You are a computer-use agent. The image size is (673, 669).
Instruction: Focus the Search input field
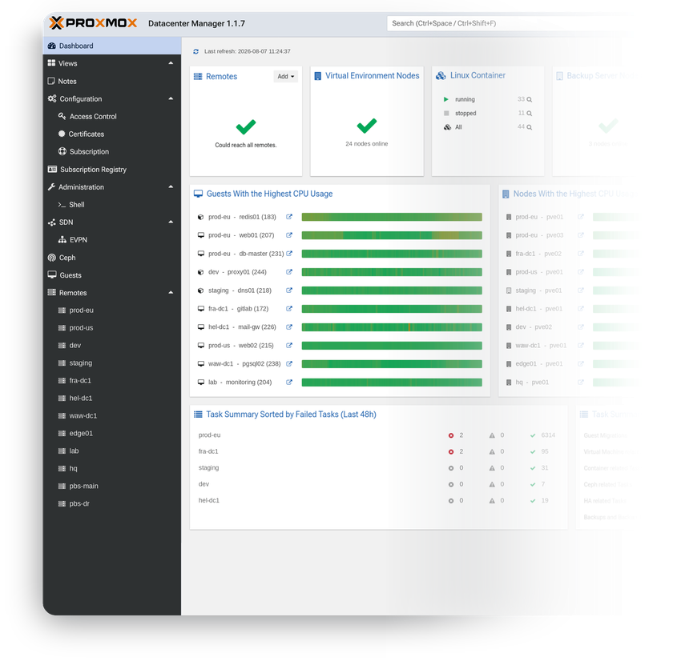pyautogui.click(x=511, y=23)
